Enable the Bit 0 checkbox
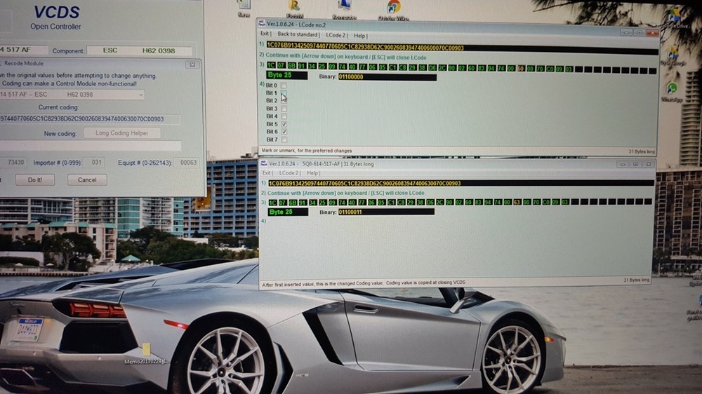702x394 pixels. point(284,86)
